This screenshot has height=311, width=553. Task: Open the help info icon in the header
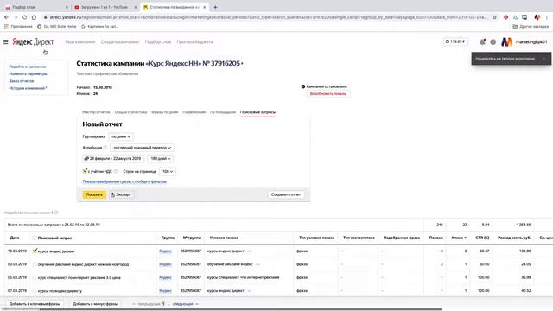point(493,42)
